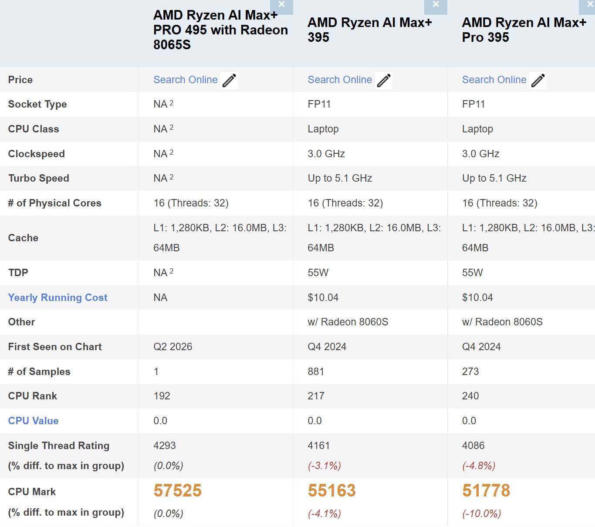The width and height of the screenshot is (595, 527).
Task: Click the # of Samples label
Action: [39, 372]
